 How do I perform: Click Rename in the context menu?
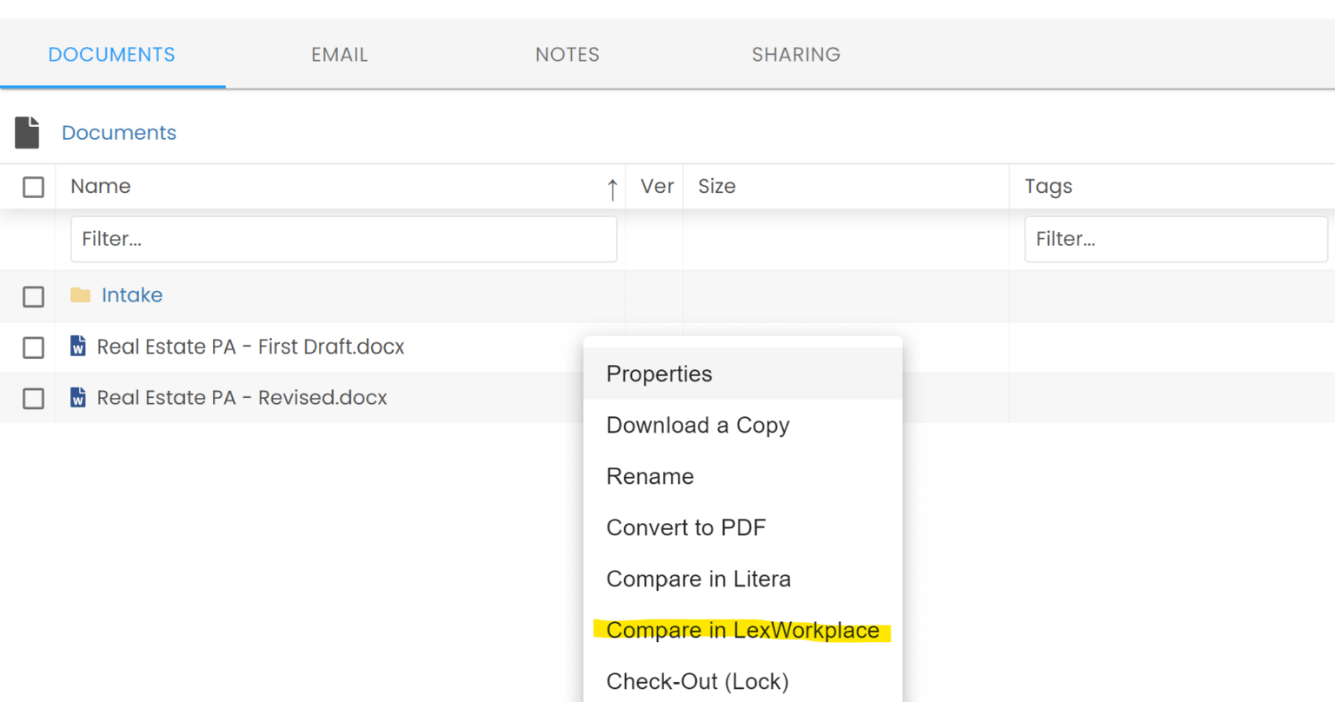click(x=649, y=476)
